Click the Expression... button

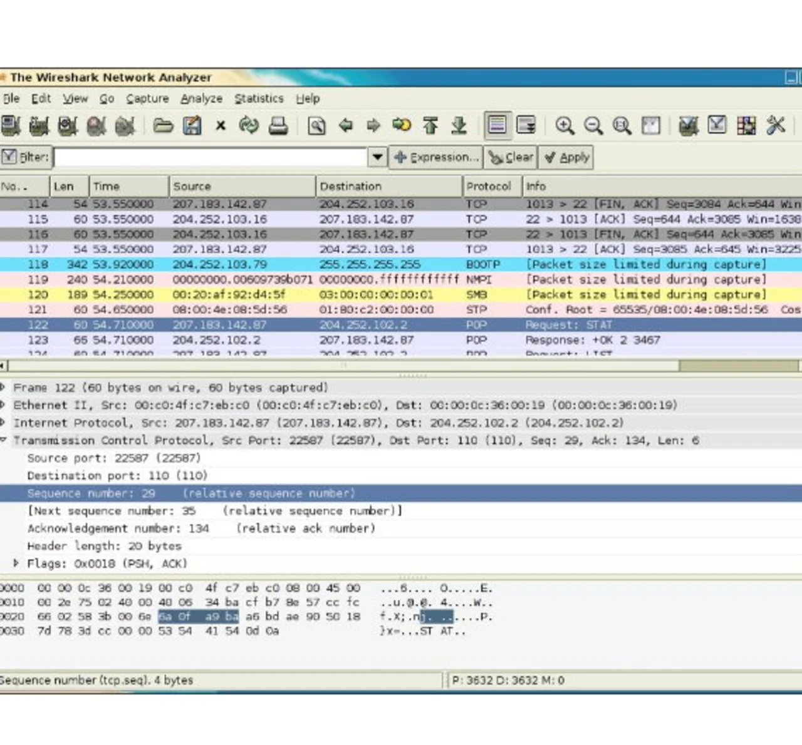[436, 157]
